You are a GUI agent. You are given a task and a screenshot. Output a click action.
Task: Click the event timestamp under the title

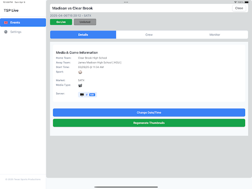70,16
